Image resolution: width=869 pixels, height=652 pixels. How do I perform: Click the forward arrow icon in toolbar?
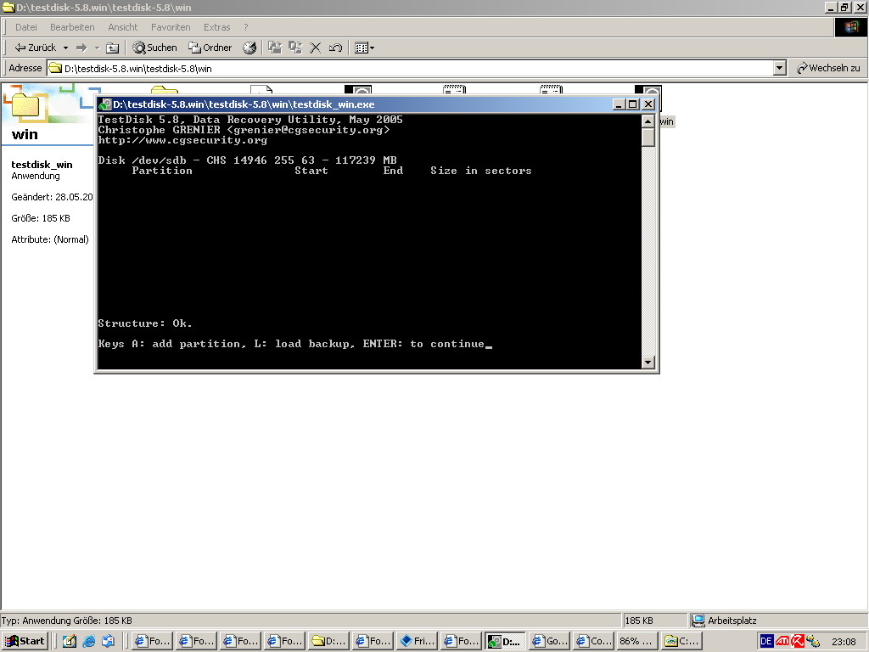(x=81, y=48)
